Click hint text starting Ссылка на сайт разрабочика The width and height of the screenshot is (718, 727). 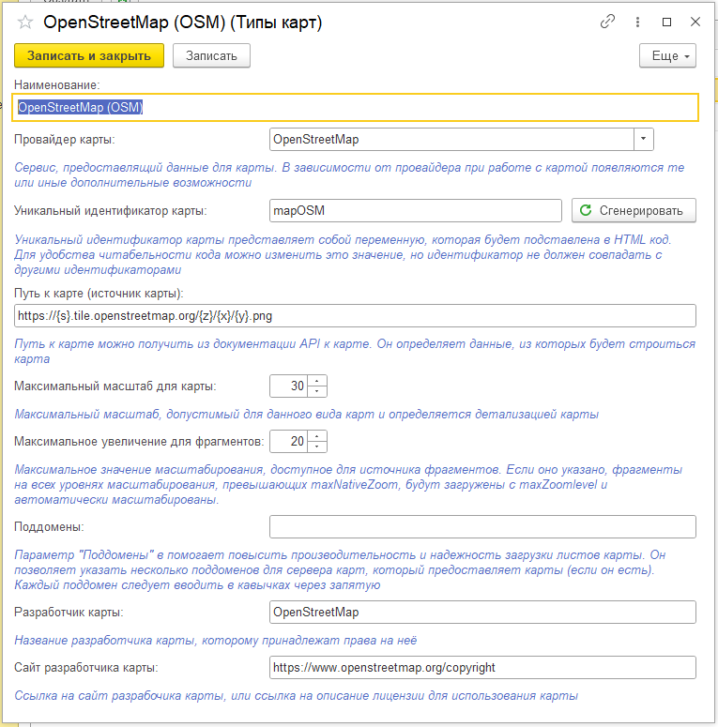pos(296,695)
